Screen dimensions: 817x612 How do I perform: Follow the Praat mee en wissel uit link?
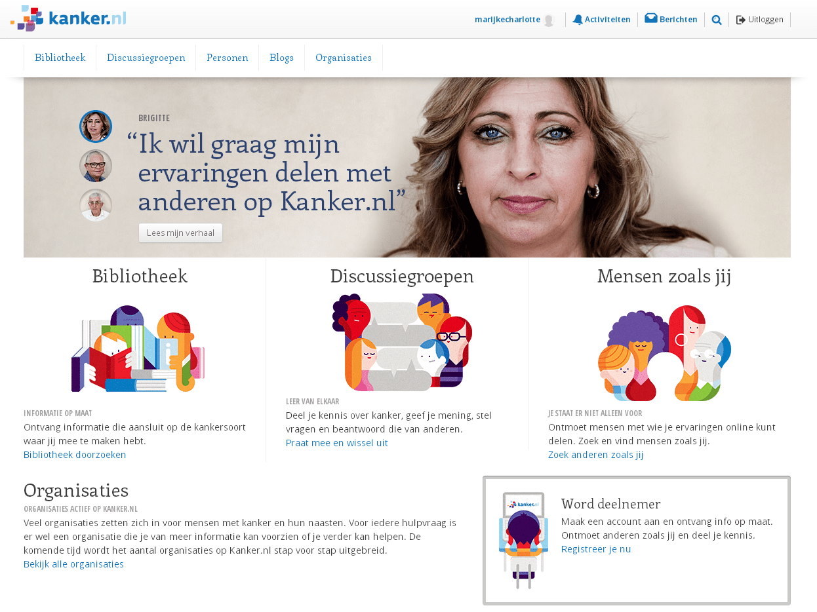click(337, 442)
